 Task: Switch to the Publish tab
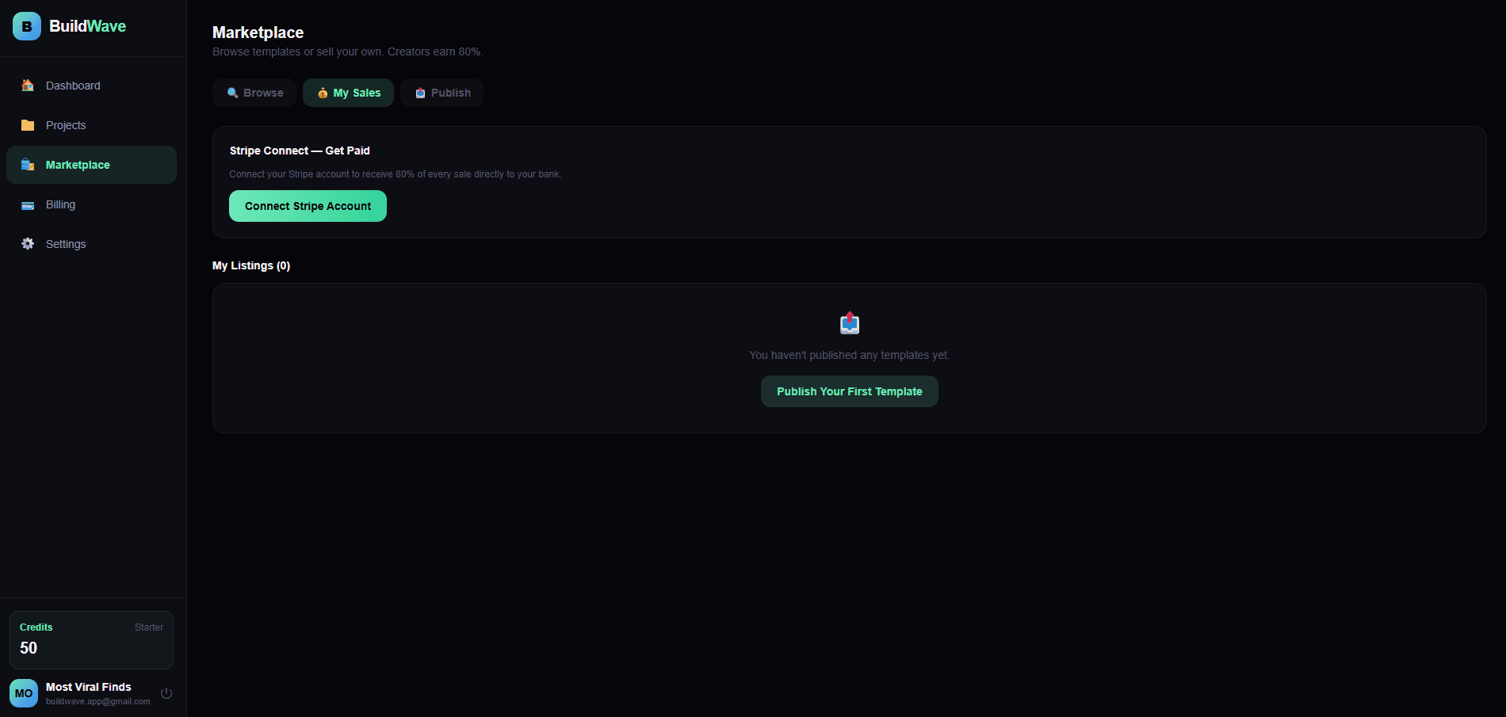441,92
